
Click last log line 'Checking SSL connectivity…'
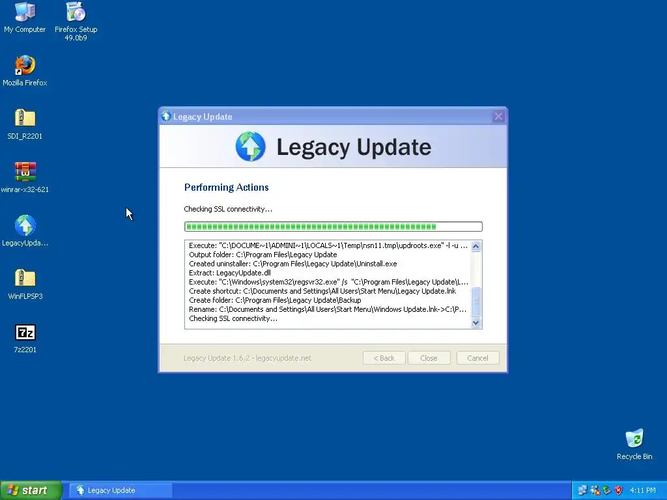(233, 318)
